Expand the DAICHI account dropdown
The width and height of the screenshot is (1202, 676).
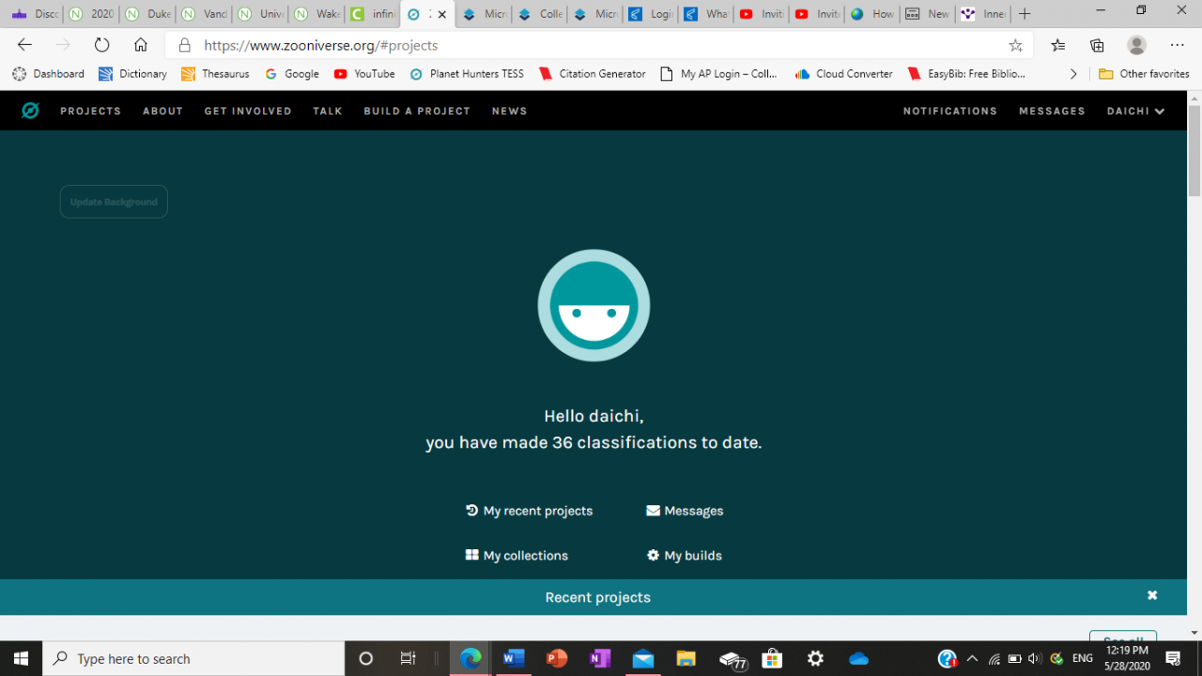pyautogui.click(x=1136, y=111)
